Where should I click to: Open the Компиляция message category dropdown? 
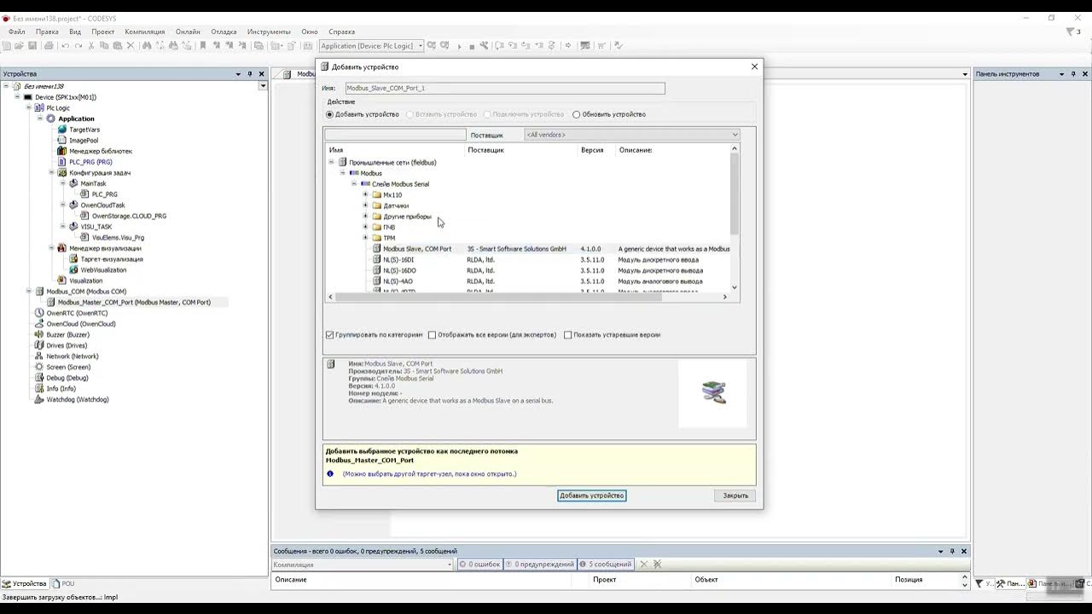pyautogui.click(x=363, y=564)
